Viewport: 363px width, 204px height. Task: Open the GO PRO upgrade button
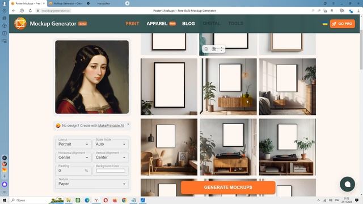coord(343,24)
